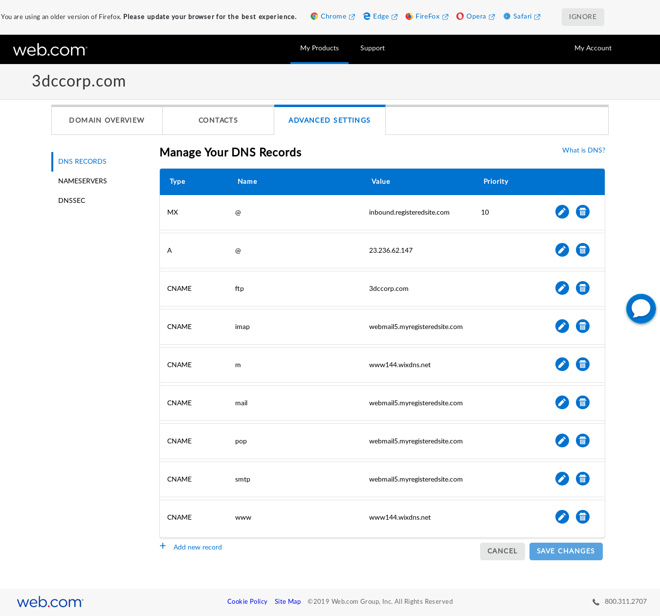Viewport: 660px width, 616px height.
Task: Edit the MX inbound.registeredsite.com record
Action: [562, 212]
